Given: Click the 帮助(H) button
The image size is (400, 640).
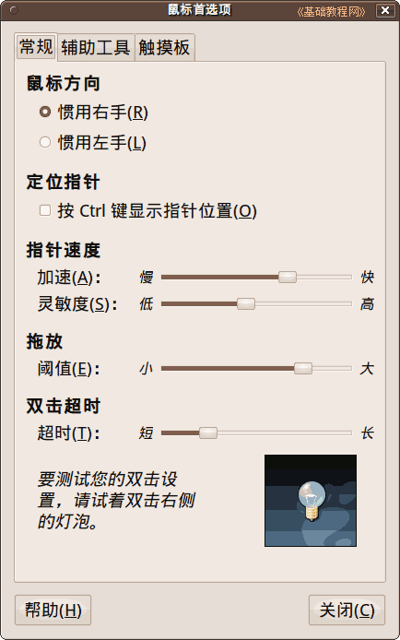Looking at the screenshot, I should tap(53, 610).
